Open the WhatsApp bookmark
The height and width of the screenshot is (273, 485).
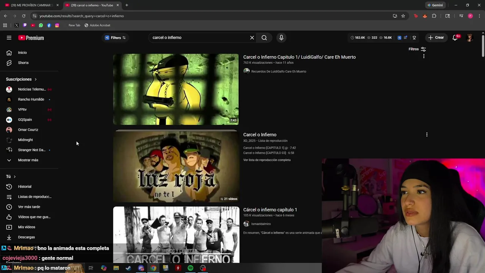(x=41, y=25)
